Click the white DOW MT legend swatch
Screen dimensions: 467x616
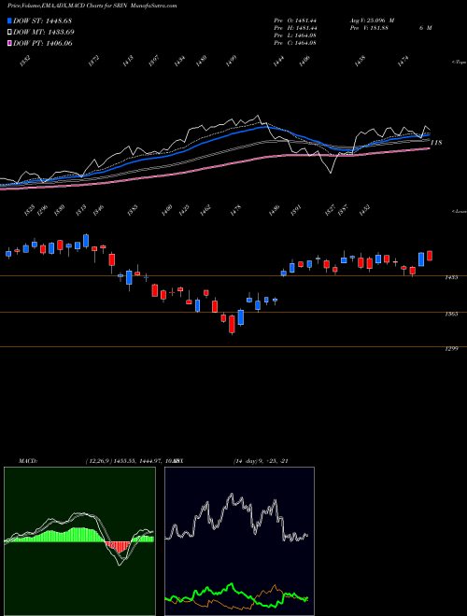click(x=10, y=33)
